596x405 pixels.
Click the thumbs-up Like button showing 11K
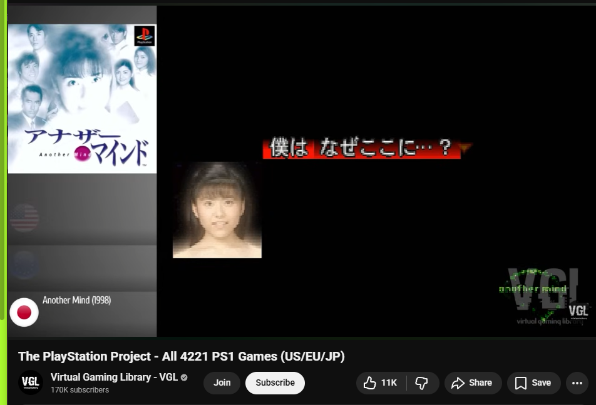pos(381,382)
